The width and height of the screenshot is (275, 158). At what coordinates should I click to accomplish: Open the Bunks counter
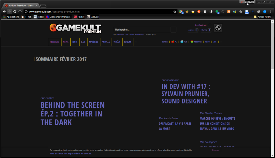coord(206,30)
